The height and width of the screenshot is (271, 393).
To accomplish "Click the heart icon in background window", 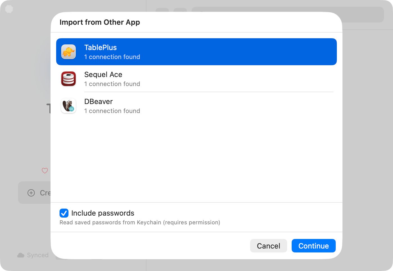I will (x=45, y=171).
